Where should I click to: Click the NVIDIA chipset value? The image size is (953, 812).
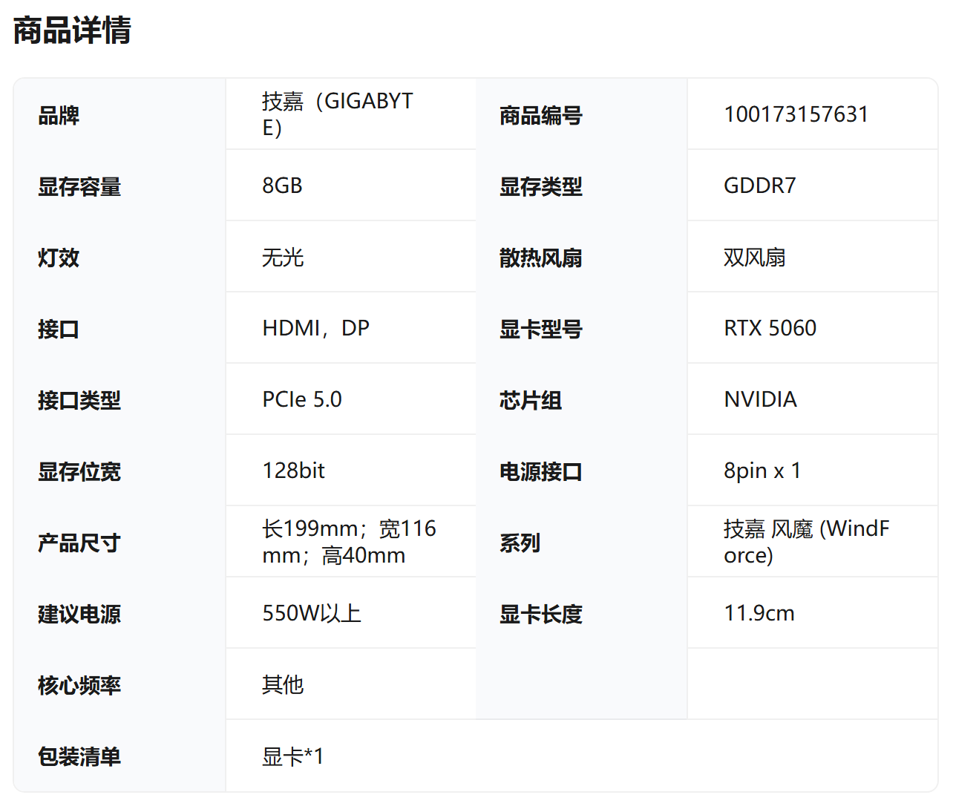tap(760, 399)
